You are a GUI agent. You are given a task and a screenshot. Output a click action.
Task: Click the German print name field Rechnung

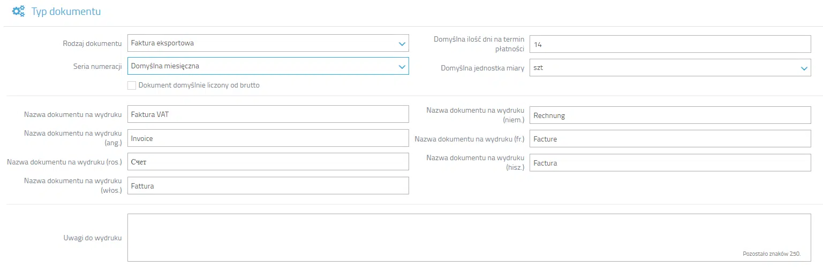(670, 115)
